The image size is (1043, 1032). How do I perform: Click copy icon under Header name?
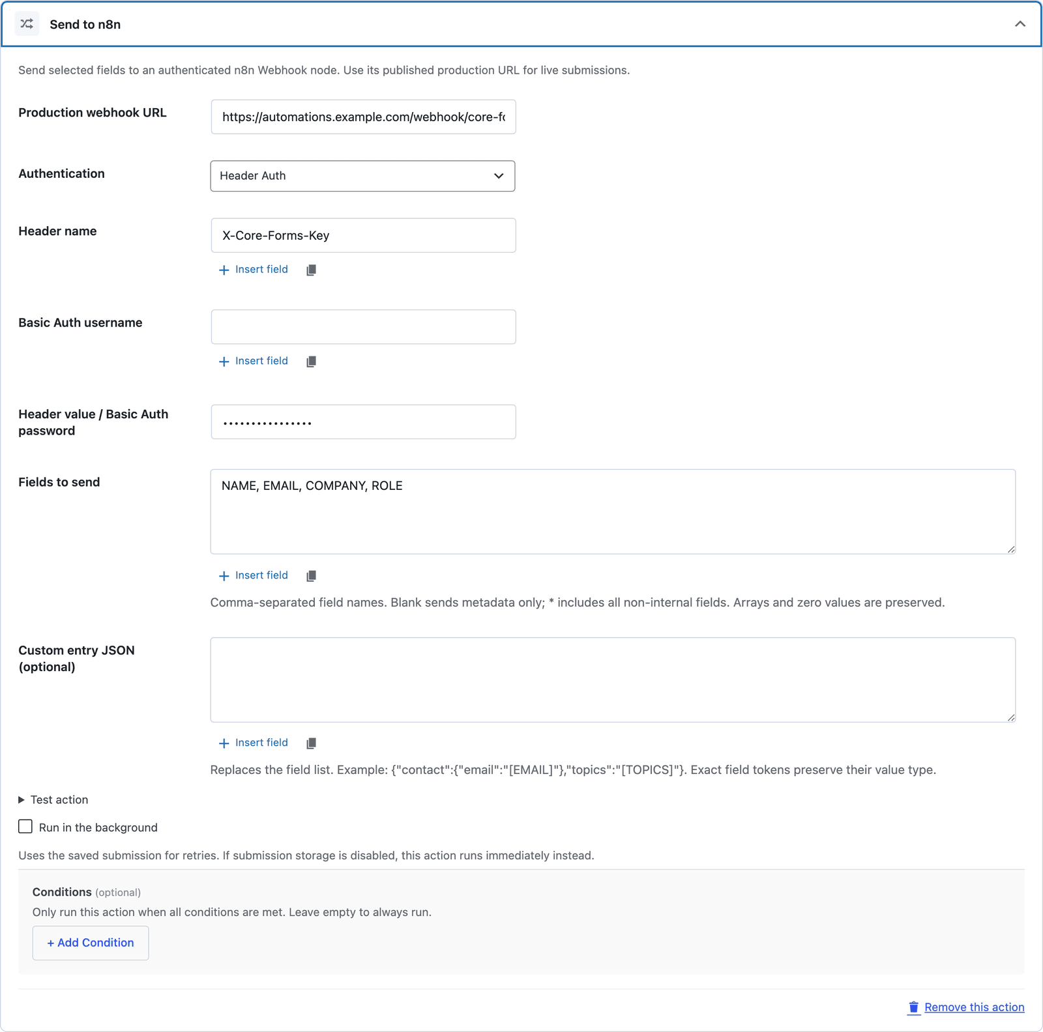click(312, 270)
